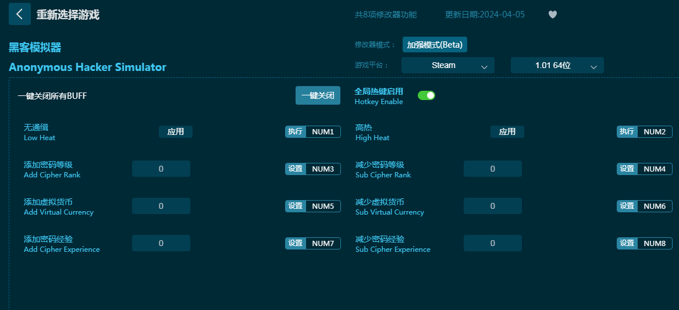The height and width of the screenshot is (310, 679).
Task: Click 设置 beside the NUM6 hotkey
Action: 627,206
